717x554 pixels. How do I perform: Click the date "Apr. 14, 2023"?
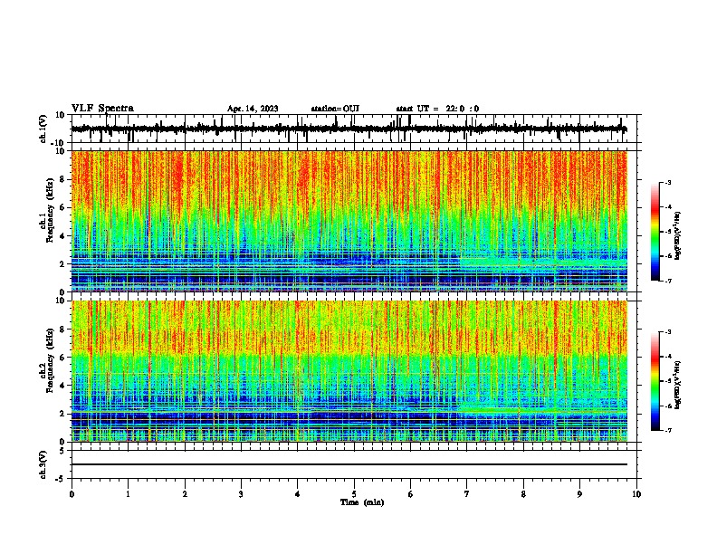[x=253, y=109]
